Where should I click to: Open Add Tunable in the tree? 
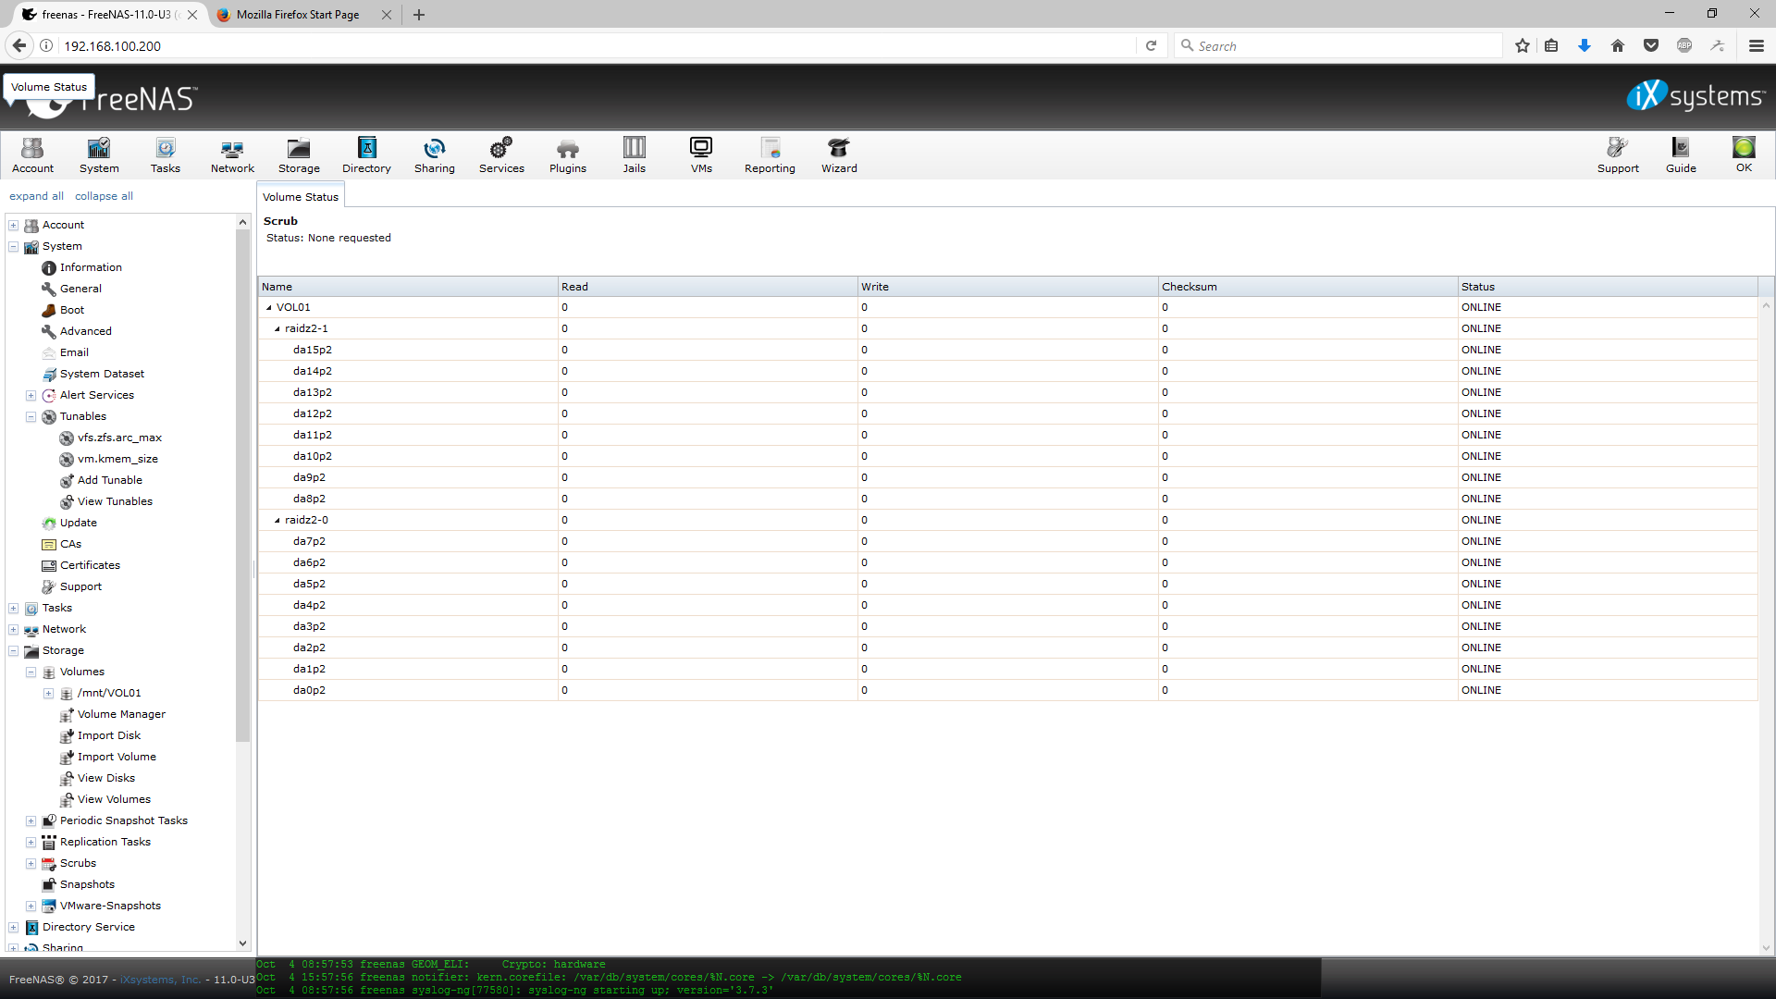pos(110,480)
